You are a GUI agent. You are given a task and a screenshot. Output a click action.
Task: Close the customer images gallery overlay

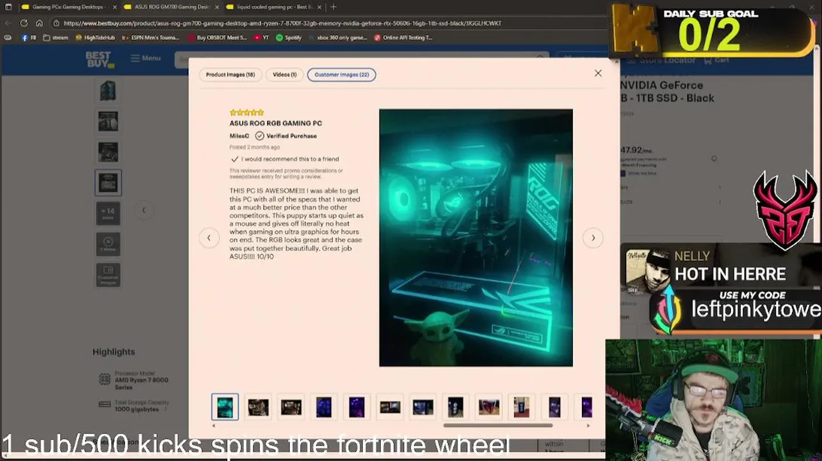[598, 73]
